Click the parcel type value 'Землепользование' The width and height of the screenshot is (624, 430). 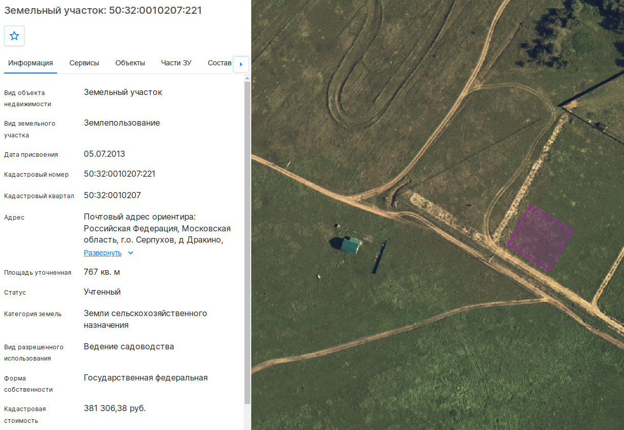coord(122,123)
